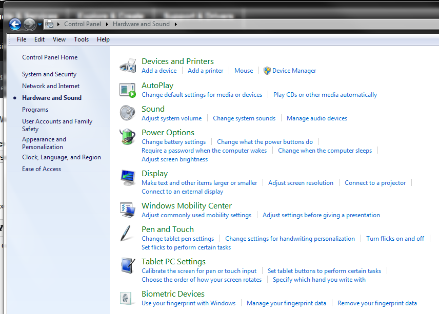
Task: Click Change tablet pen settings
Action: pos(178,239)
